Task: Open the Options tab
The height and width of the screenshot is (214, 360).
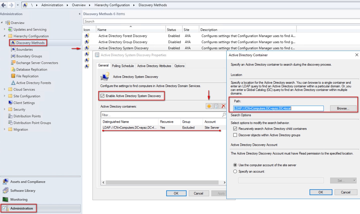Action: tap(179, 66)
